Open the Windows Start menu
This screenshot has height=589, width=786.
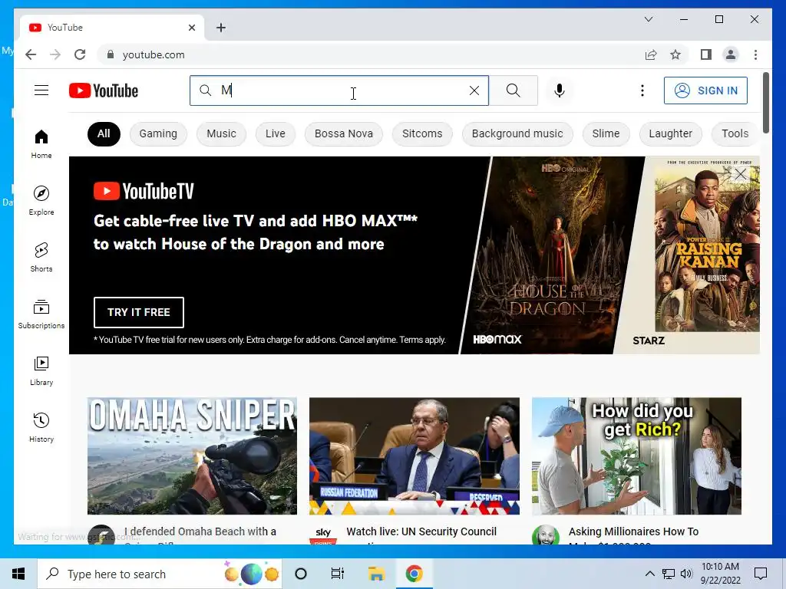[x=18, y=574]
